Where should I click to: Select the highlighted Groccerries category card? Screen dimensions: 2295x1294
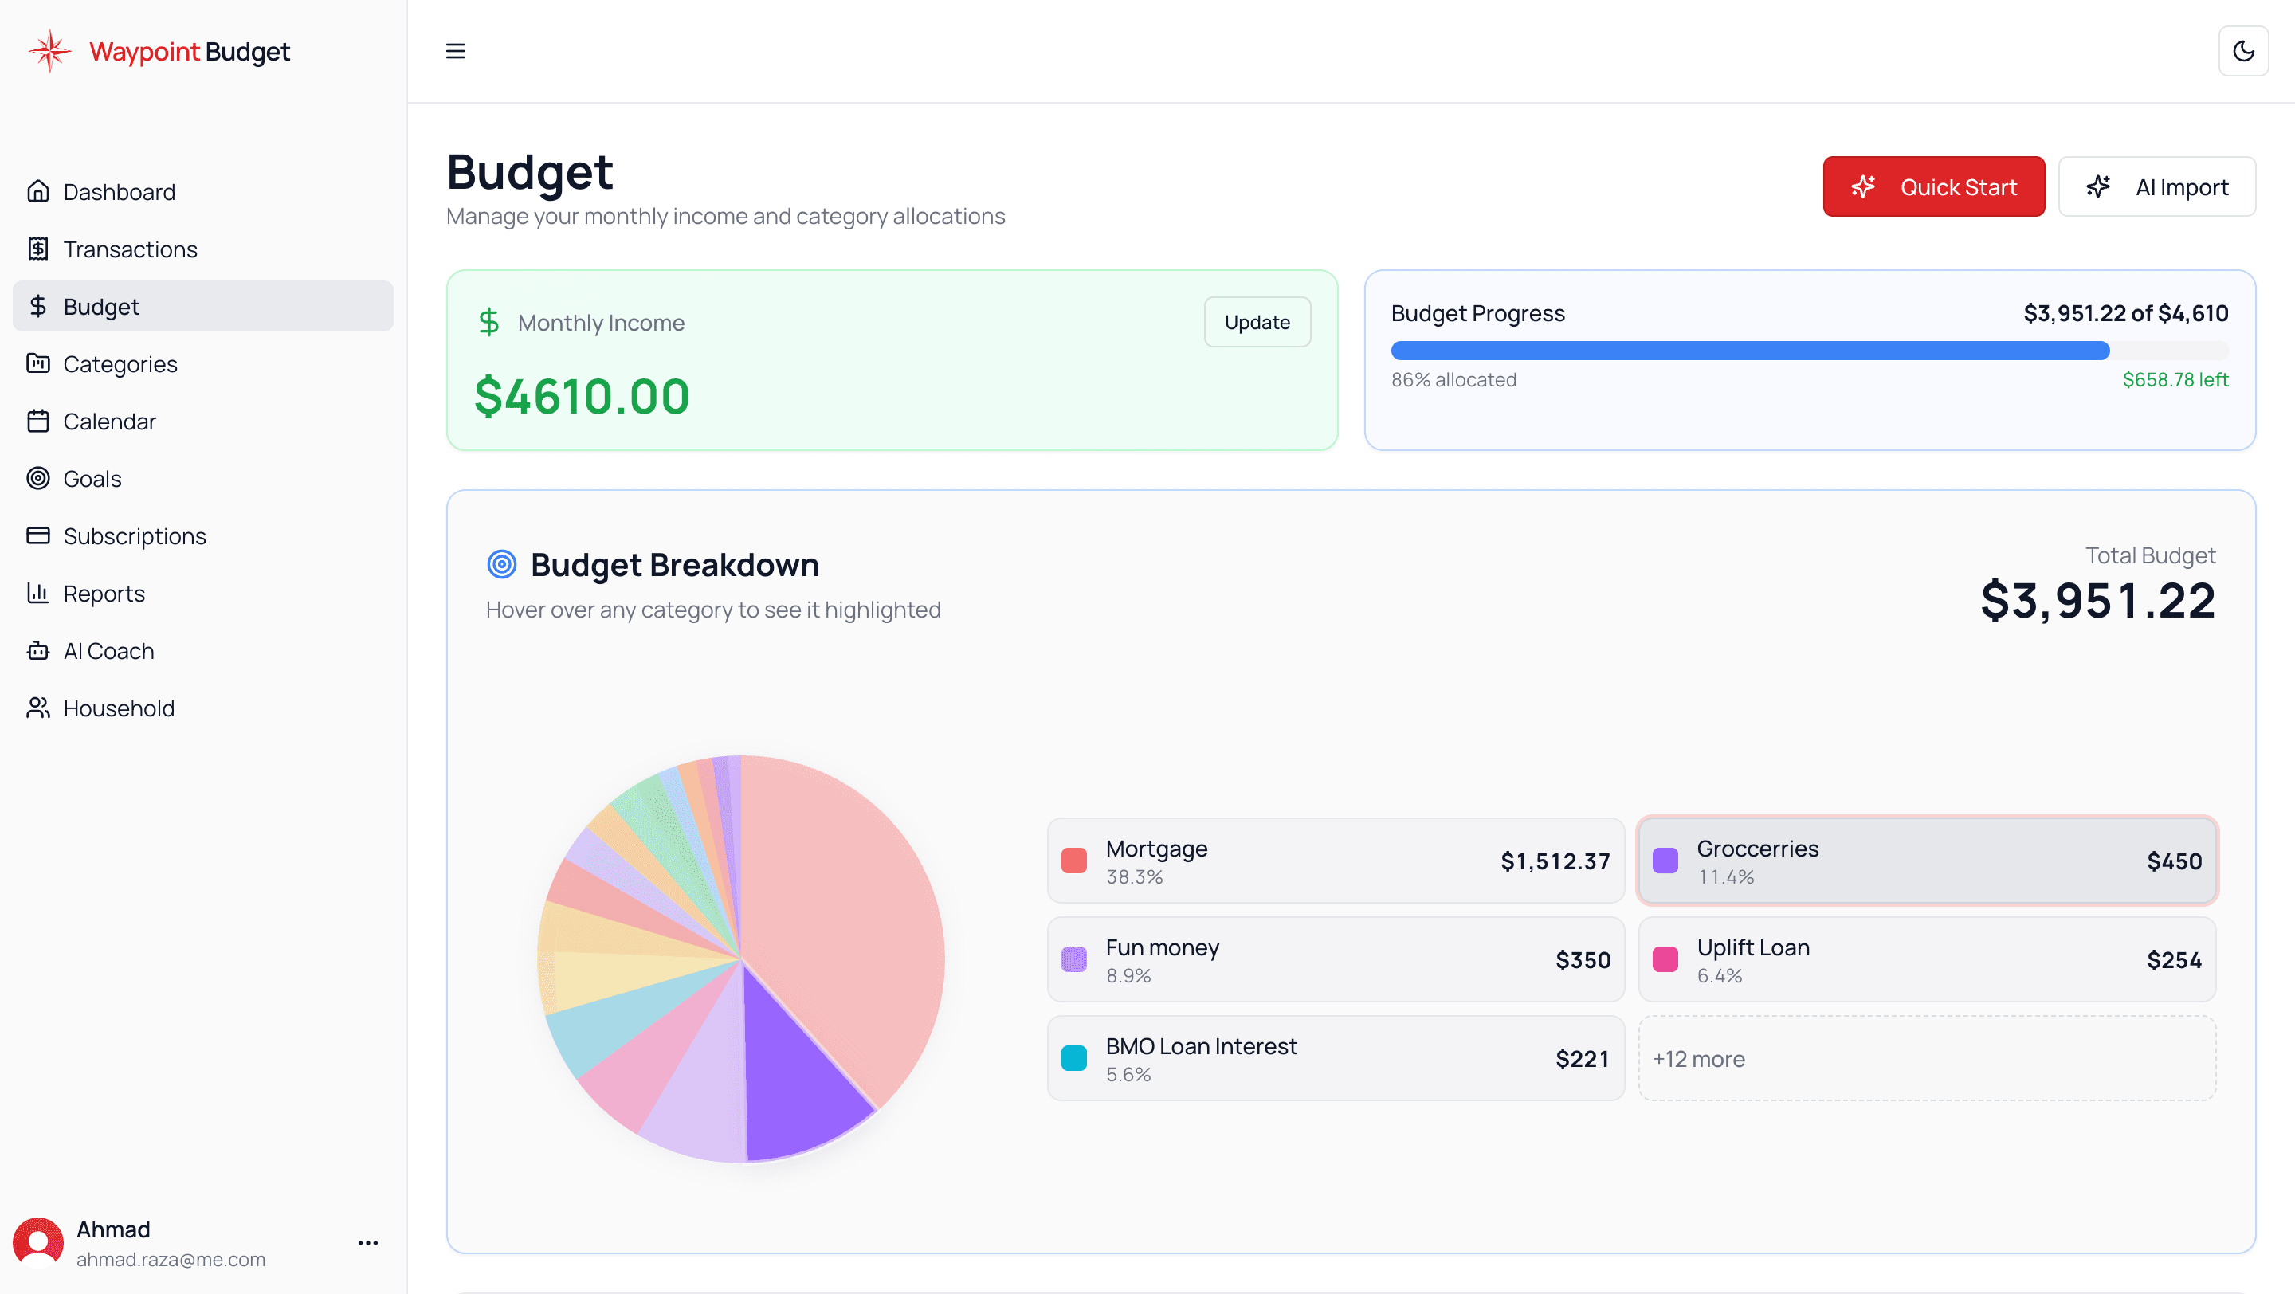(1927, 861)
